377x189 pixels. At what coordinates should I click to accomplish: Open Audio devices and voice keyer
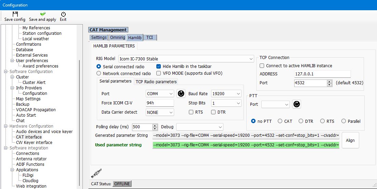point(44,132)
